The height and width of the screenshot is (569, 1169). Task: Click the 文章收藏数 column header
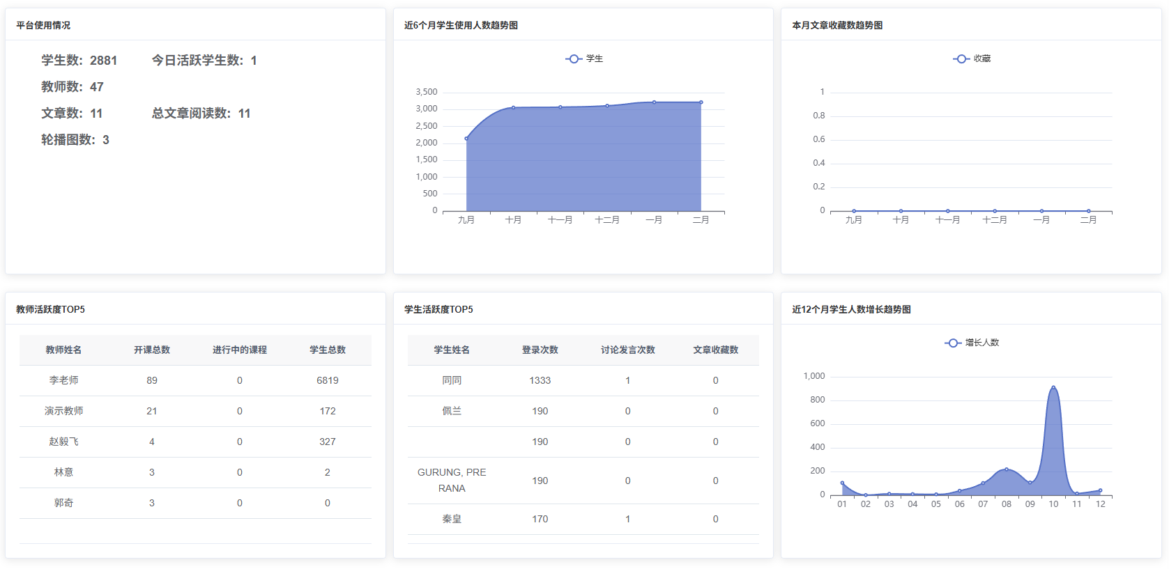(715, 350)
